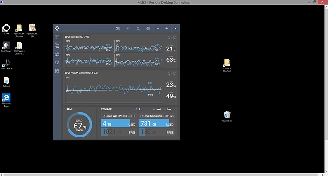Click the CAM logo in the window header
The image size is (328, 176).
pos(57,29)
